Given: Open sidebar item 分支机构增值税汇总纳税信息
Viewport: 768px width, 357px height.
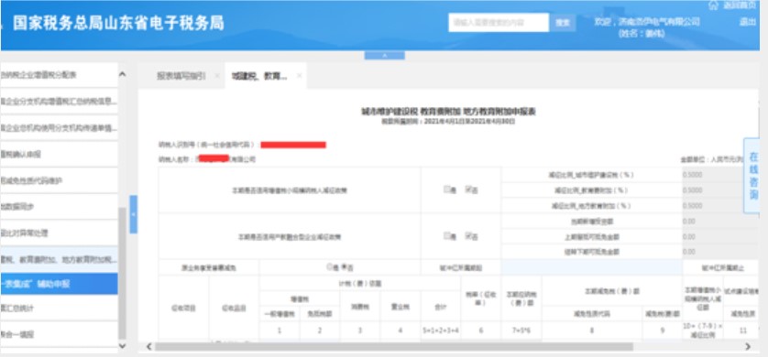Looking at the screenshot, I should point(59,102).
